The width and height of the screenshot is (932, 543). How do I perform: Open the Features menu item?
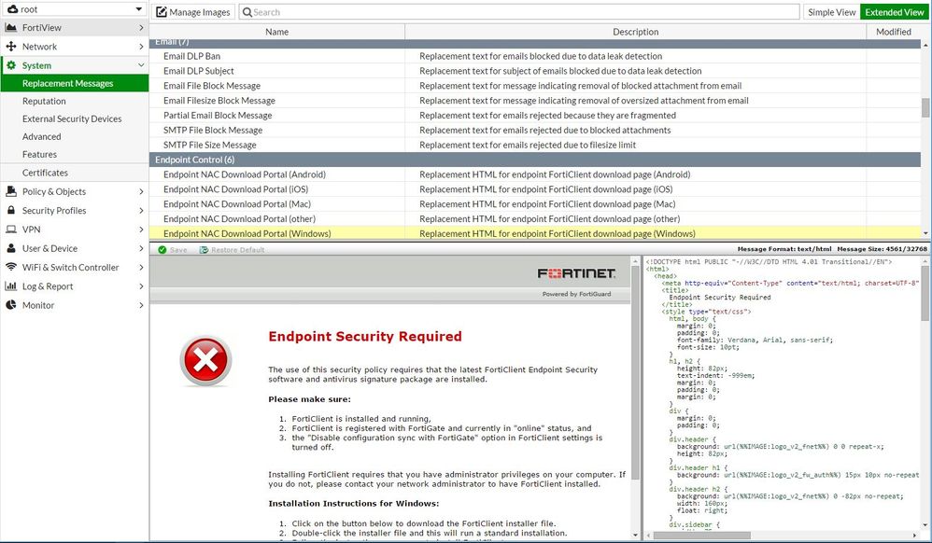click(x=75, y=155)
